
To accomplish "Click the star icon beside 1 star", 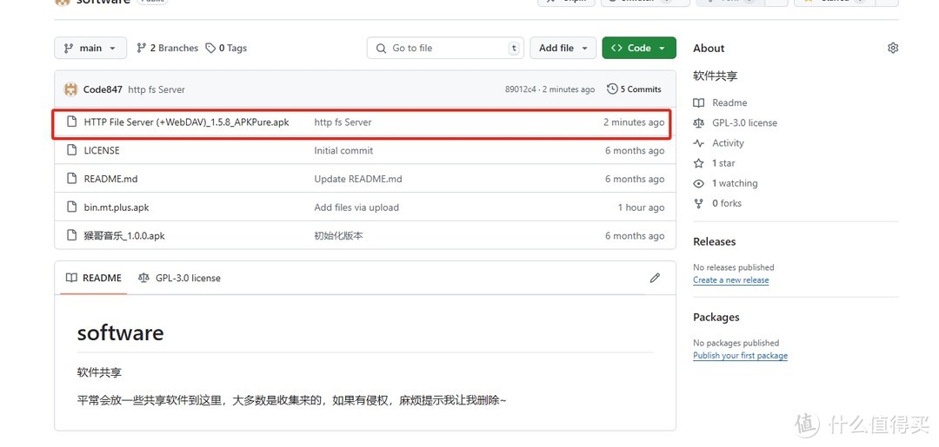I will [x=698, y=163].
